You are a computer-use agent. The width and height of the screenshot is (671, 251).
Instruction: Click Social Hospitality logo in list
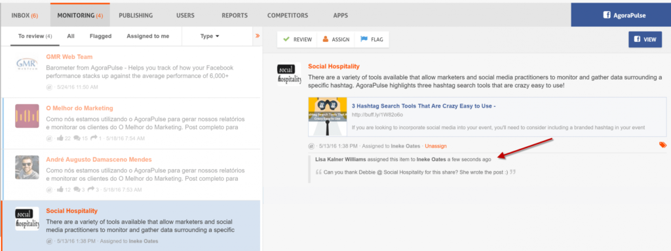coord(27,218)
